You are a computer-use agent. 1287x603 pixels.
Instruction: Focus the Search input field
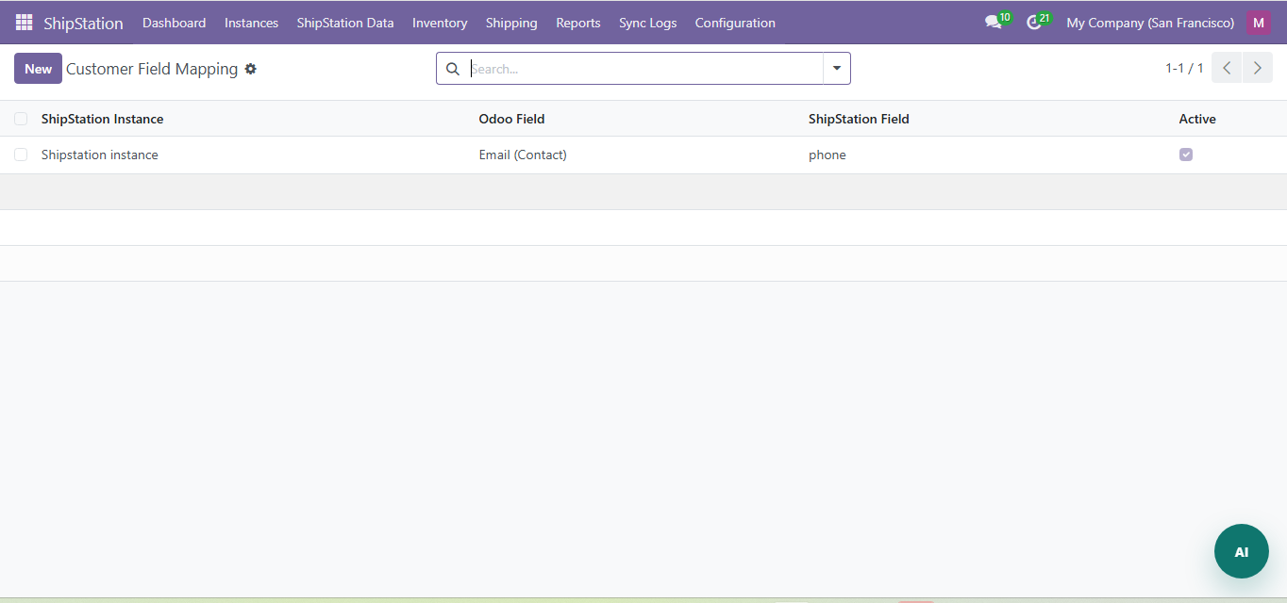pos(645,69)
